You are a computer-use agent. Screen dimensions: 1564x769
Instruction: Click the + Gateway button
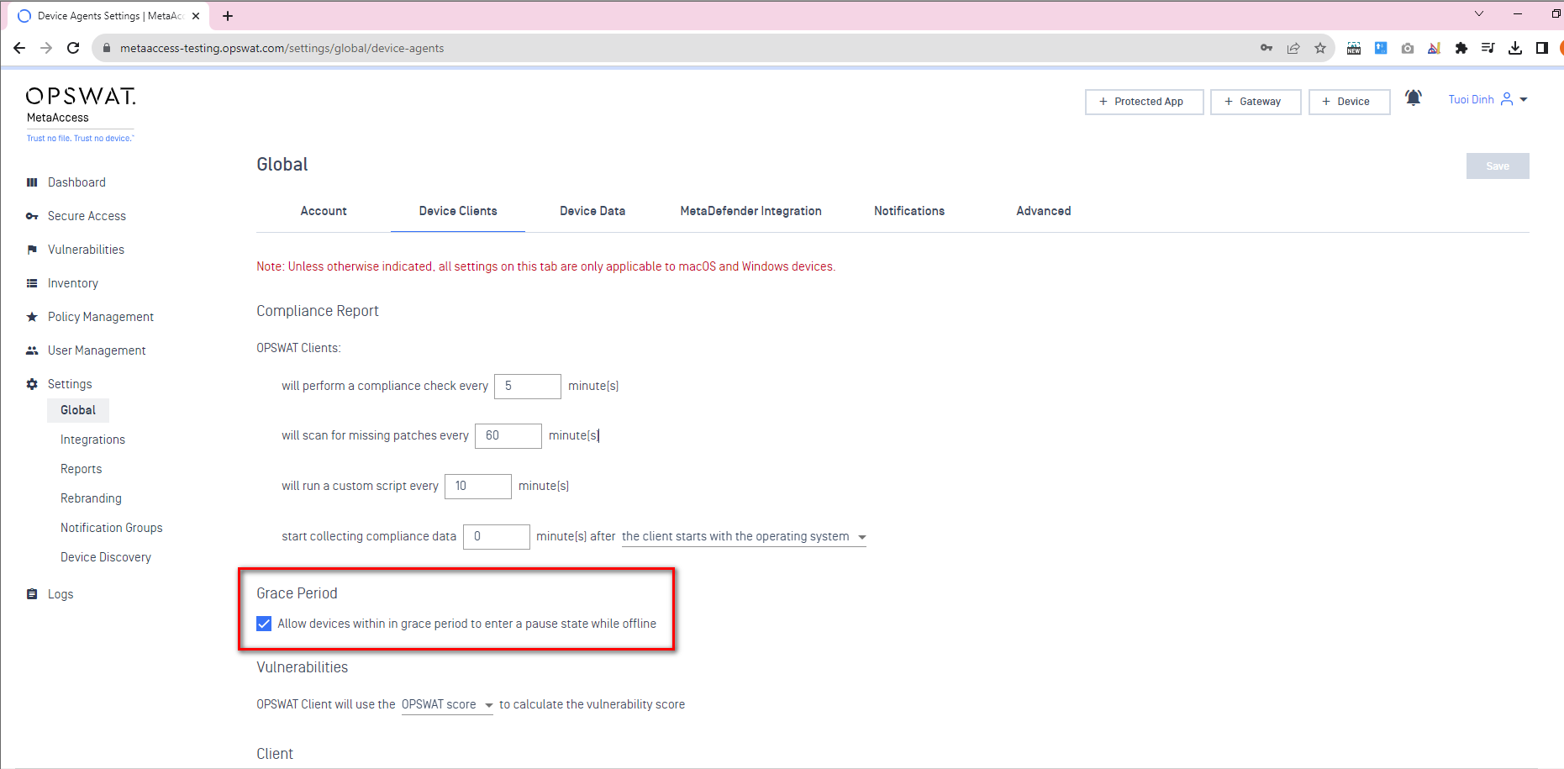pyautogui.click(x=1256, y=102)
